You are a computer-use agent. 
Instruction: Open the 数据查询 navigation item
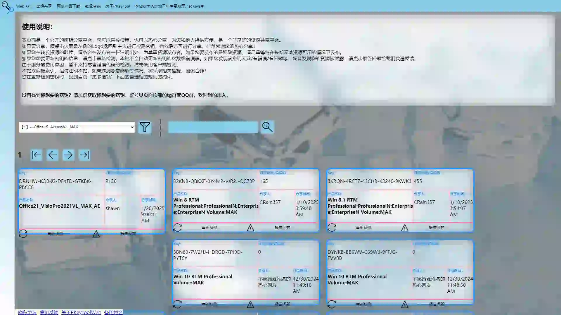pyautogui.click(x=93, y=6)
